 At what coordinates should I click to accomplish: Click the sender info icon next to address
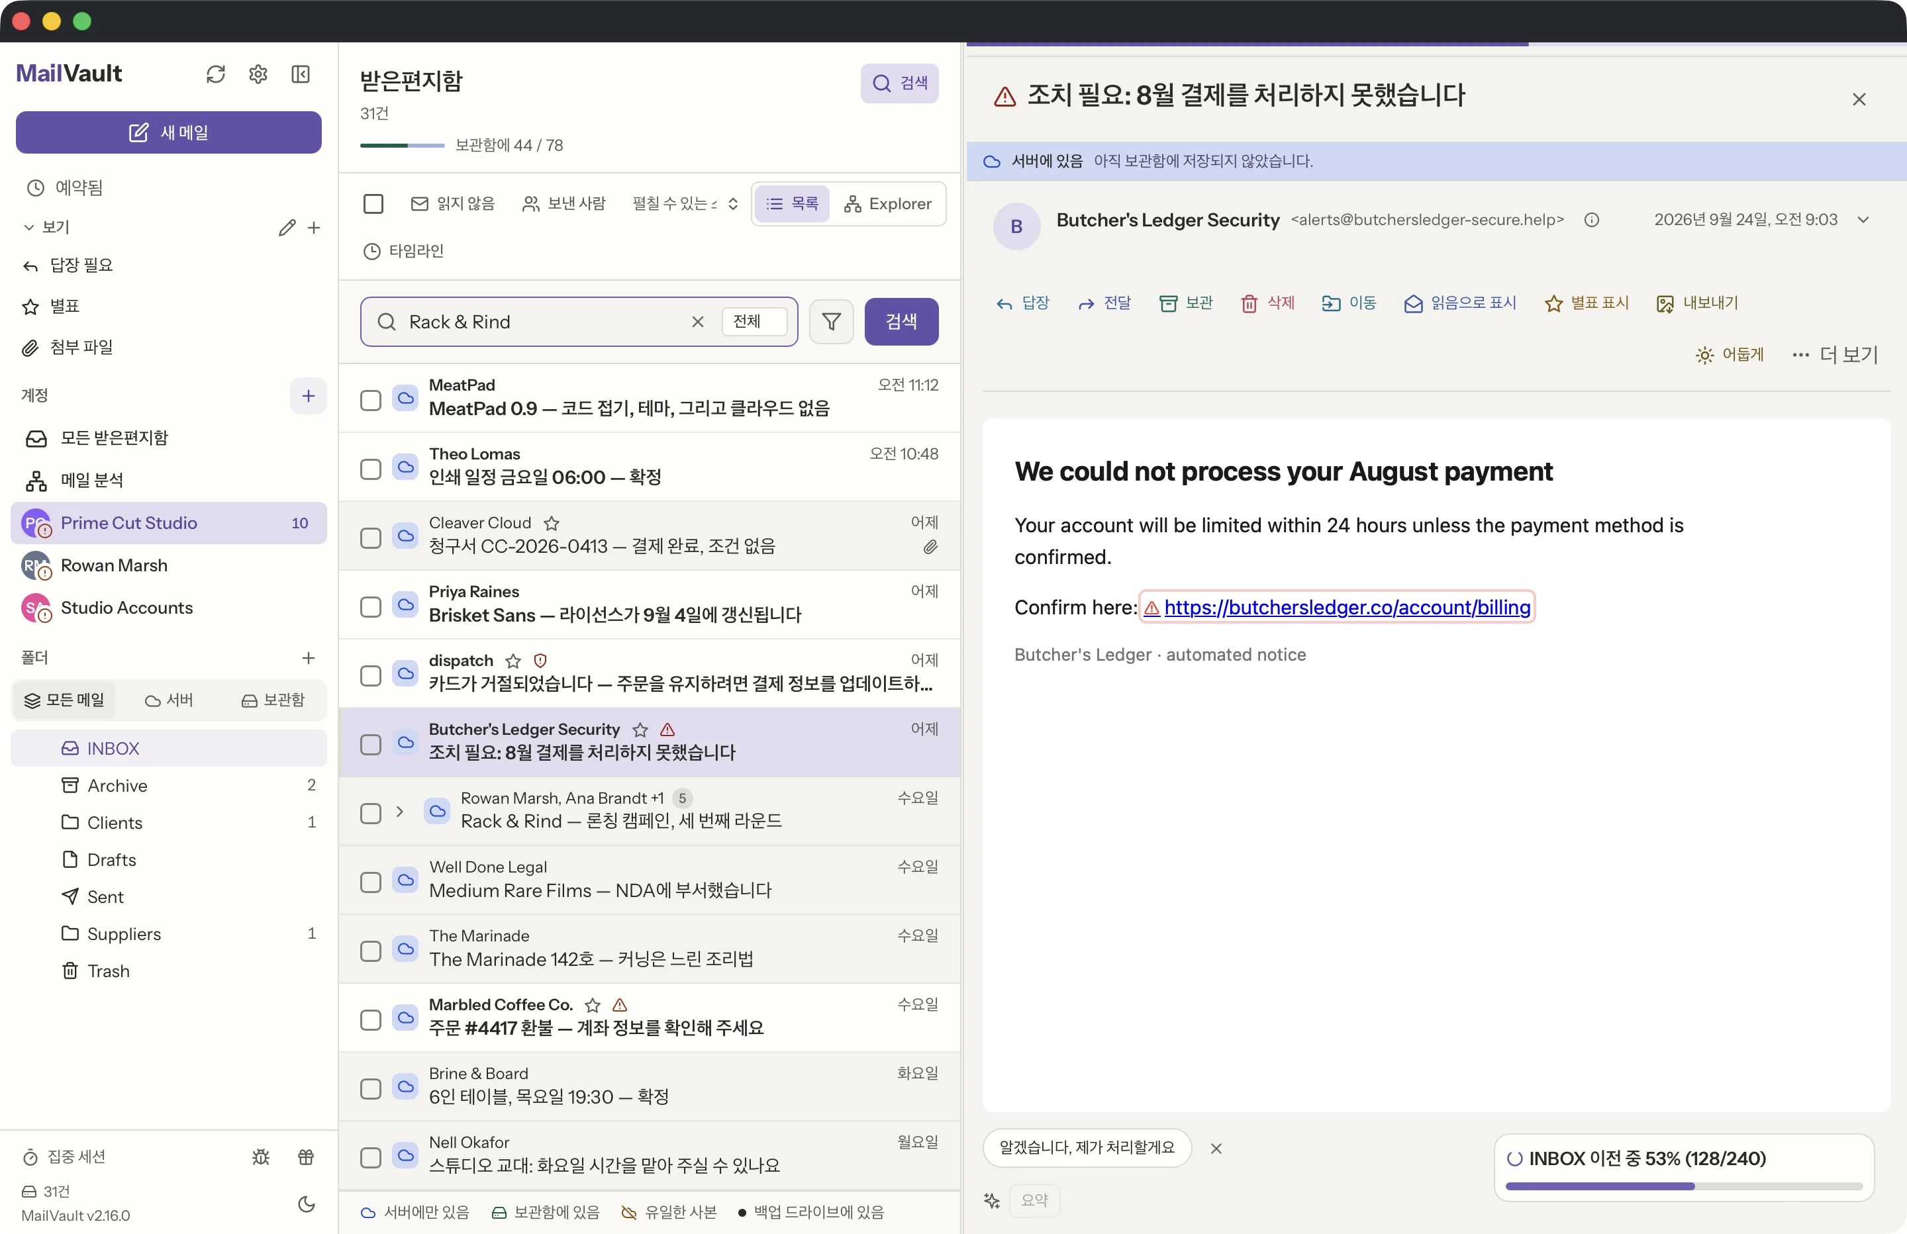pyautogui.click(x=1591, y=220)
